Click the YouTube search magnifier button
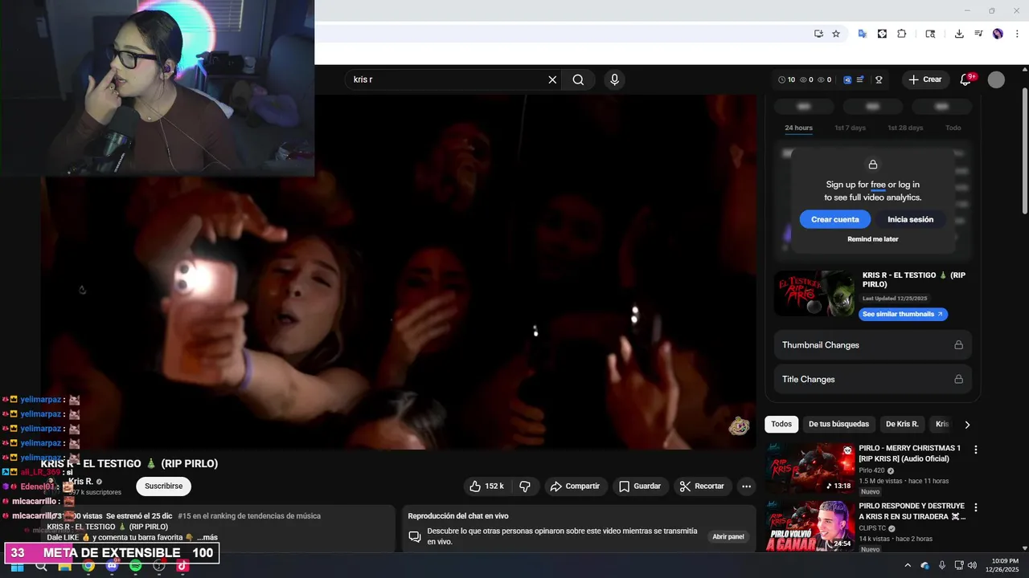Screen dimensions: 1029x578 pos(578,79)
